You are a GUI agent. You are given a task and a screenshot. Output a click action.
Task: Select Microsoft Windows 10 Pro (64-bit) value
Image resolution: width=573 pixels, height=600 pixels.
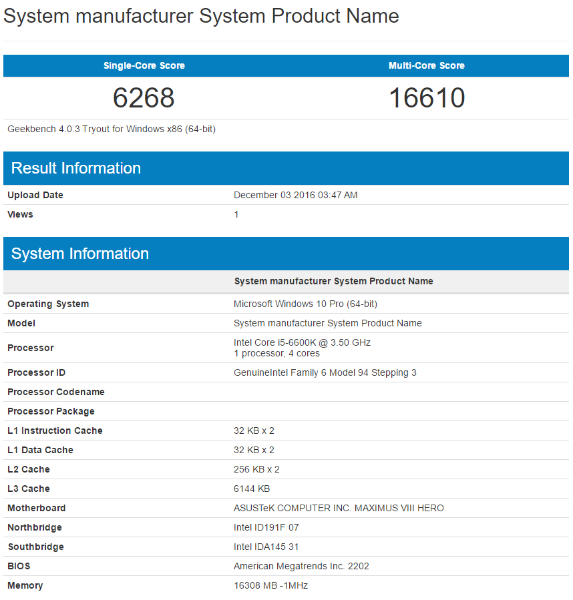305,304
